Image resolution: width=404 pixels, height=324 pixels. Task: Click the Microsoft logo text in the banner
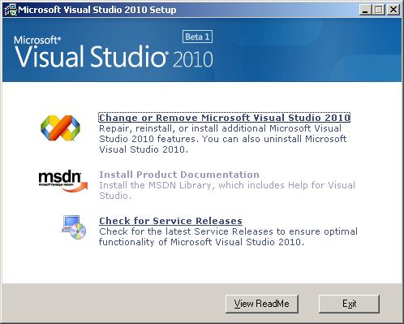(37, 40)
